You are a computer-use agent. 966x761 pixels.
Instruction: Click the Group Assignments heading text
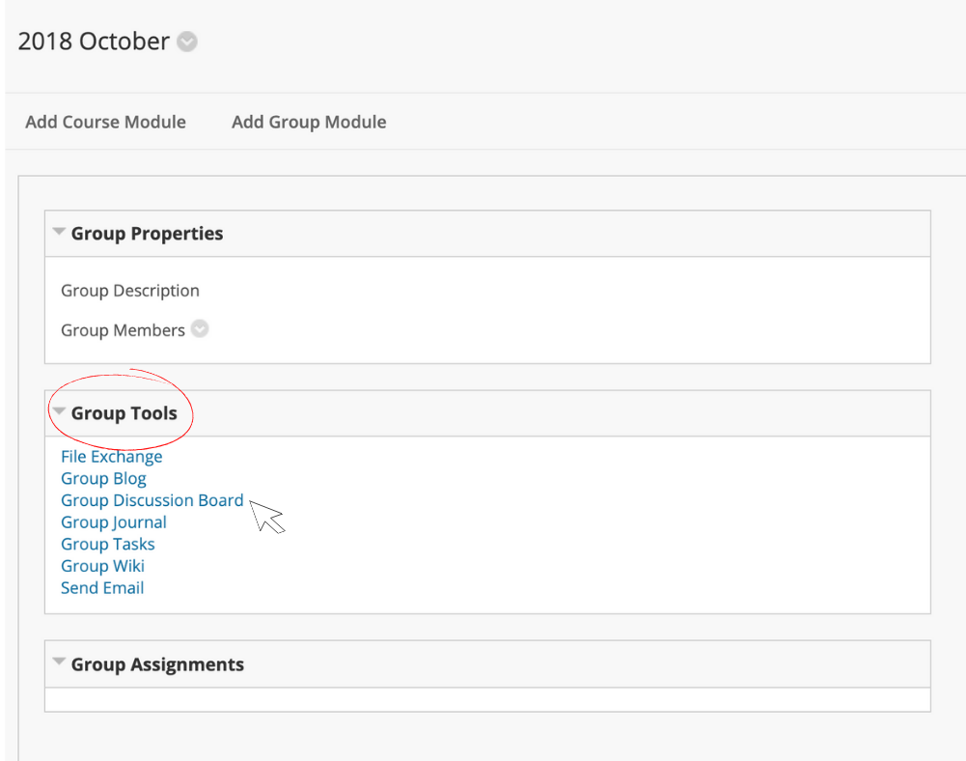point(157,664)
